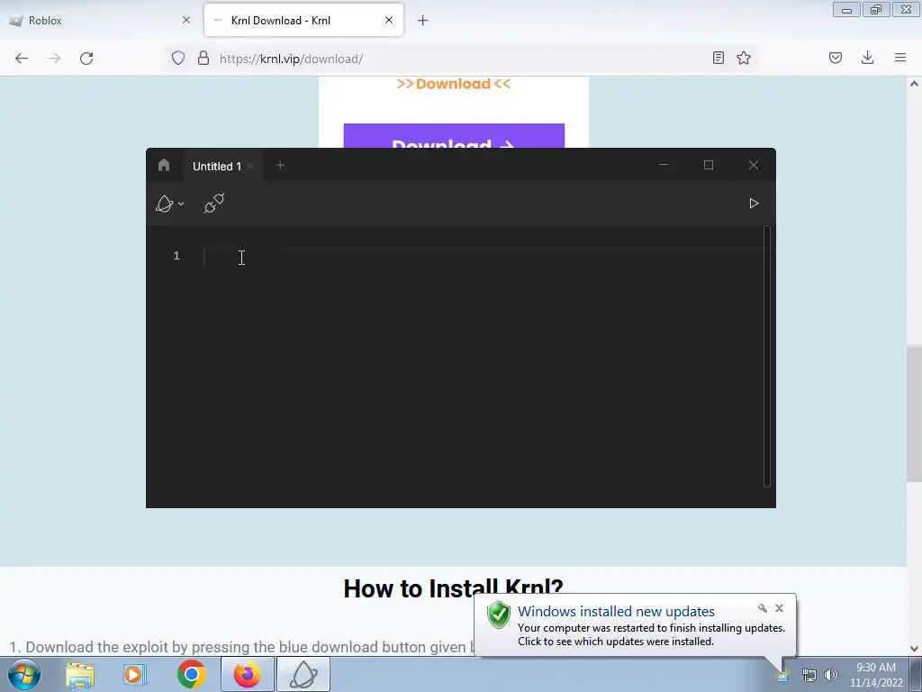Open the clock showing 9:30 AM
This screenshot has height=692, width=922.
point(876,675)
